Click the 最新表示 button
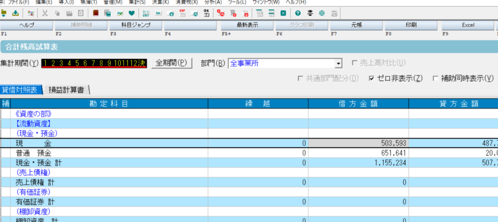Image resolution: width=498 pixels, height=222 pixels. click(247, 25)
